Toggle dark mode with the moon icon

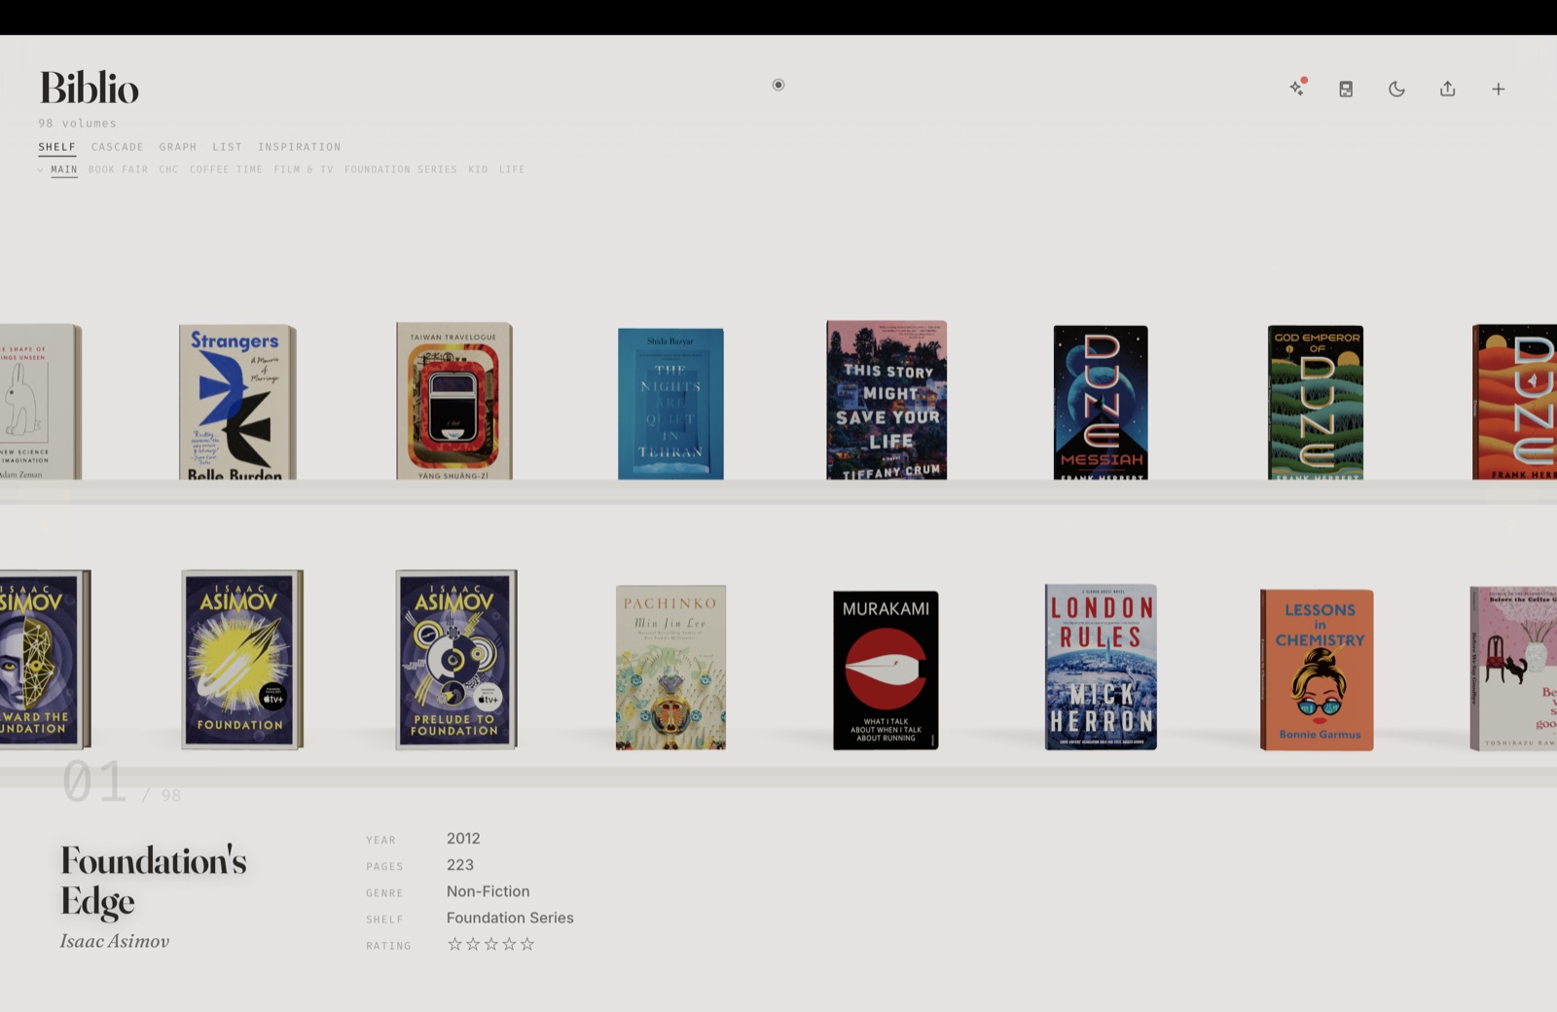[1396, 89]
